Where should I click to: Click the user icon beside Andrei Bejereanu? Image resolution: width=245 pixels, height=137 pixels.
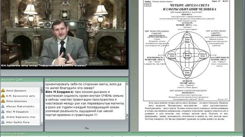coord(3,117)
